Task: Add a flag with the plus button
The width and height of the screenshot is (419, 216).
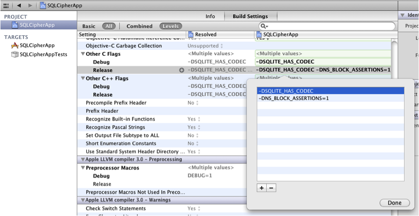Action: pyautogui.click(x=262, y=188)
